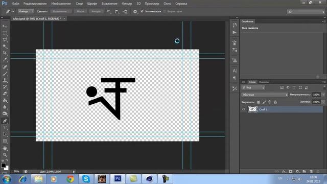Open status bar info arrow
Screen dimensions: 327x184
[x=74, y=172]
